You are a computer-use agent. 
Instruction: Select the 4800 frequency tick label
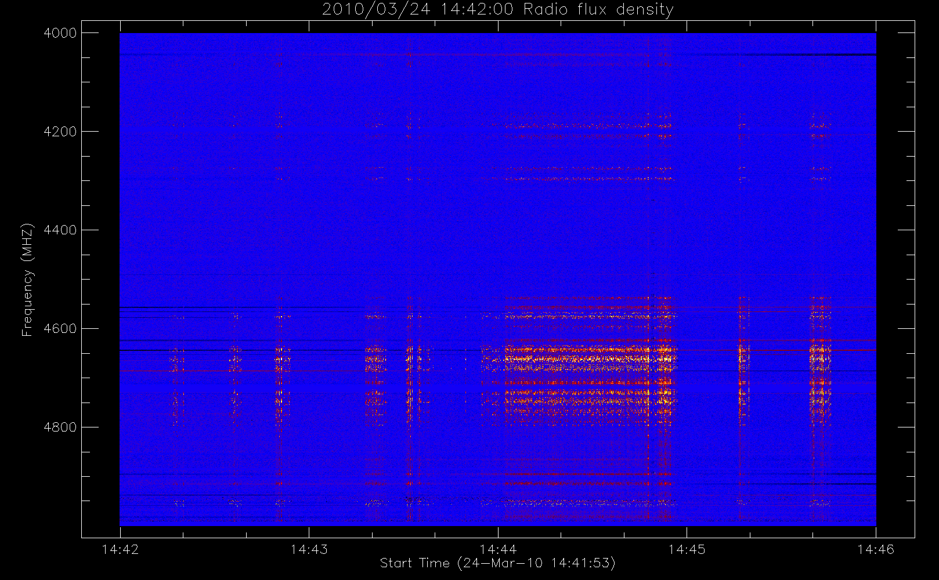point(60,427)
